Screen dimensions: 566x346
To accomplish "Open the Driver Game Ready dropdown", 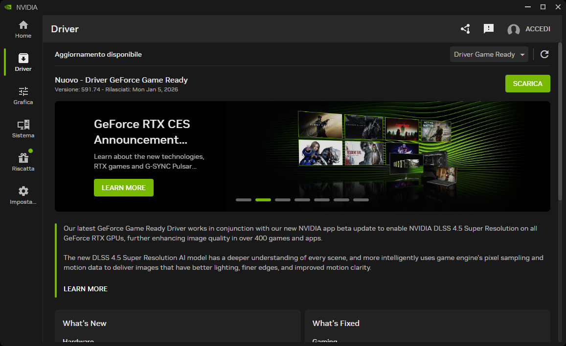I will point(489,54).
